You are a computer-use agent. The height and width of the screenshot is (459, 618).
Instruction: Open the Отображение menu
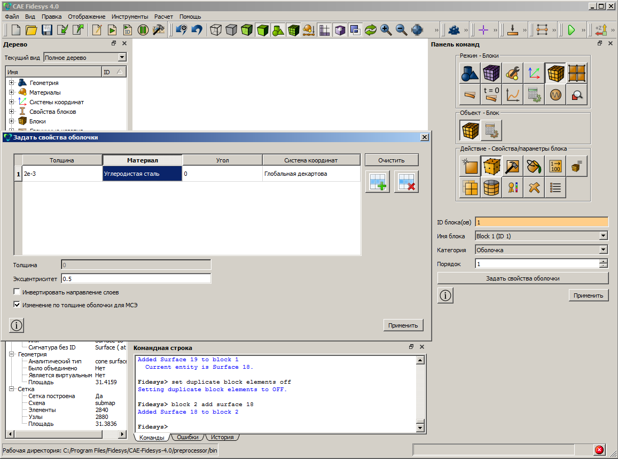(x=87, y=17)
